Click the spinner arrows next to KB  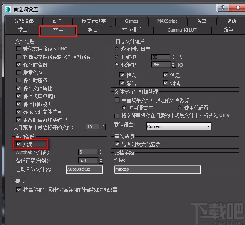click(174, 65)
